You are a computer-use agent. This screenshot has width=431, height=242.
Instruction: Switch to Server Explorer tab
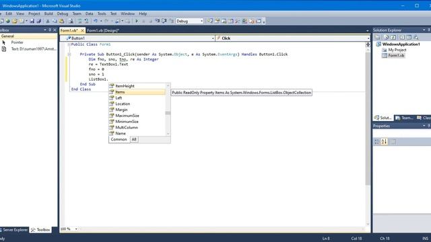click(15, 230)
